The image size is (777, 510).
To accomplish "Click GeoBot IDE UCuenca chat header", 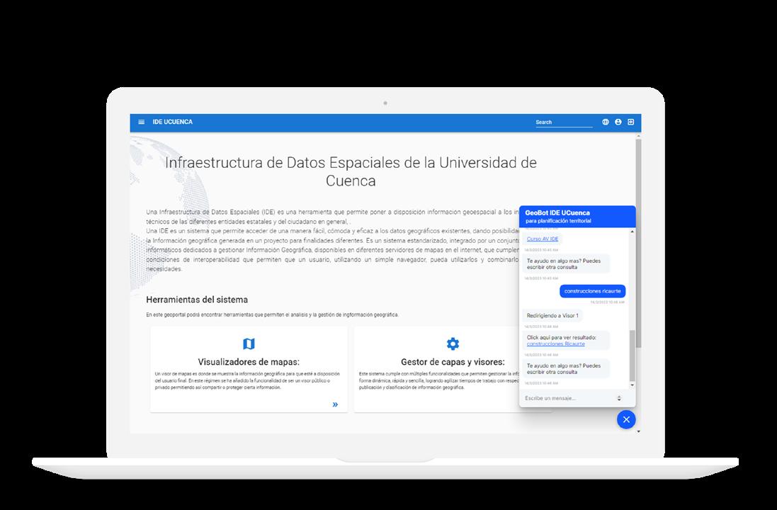I will tap(577, 217).
